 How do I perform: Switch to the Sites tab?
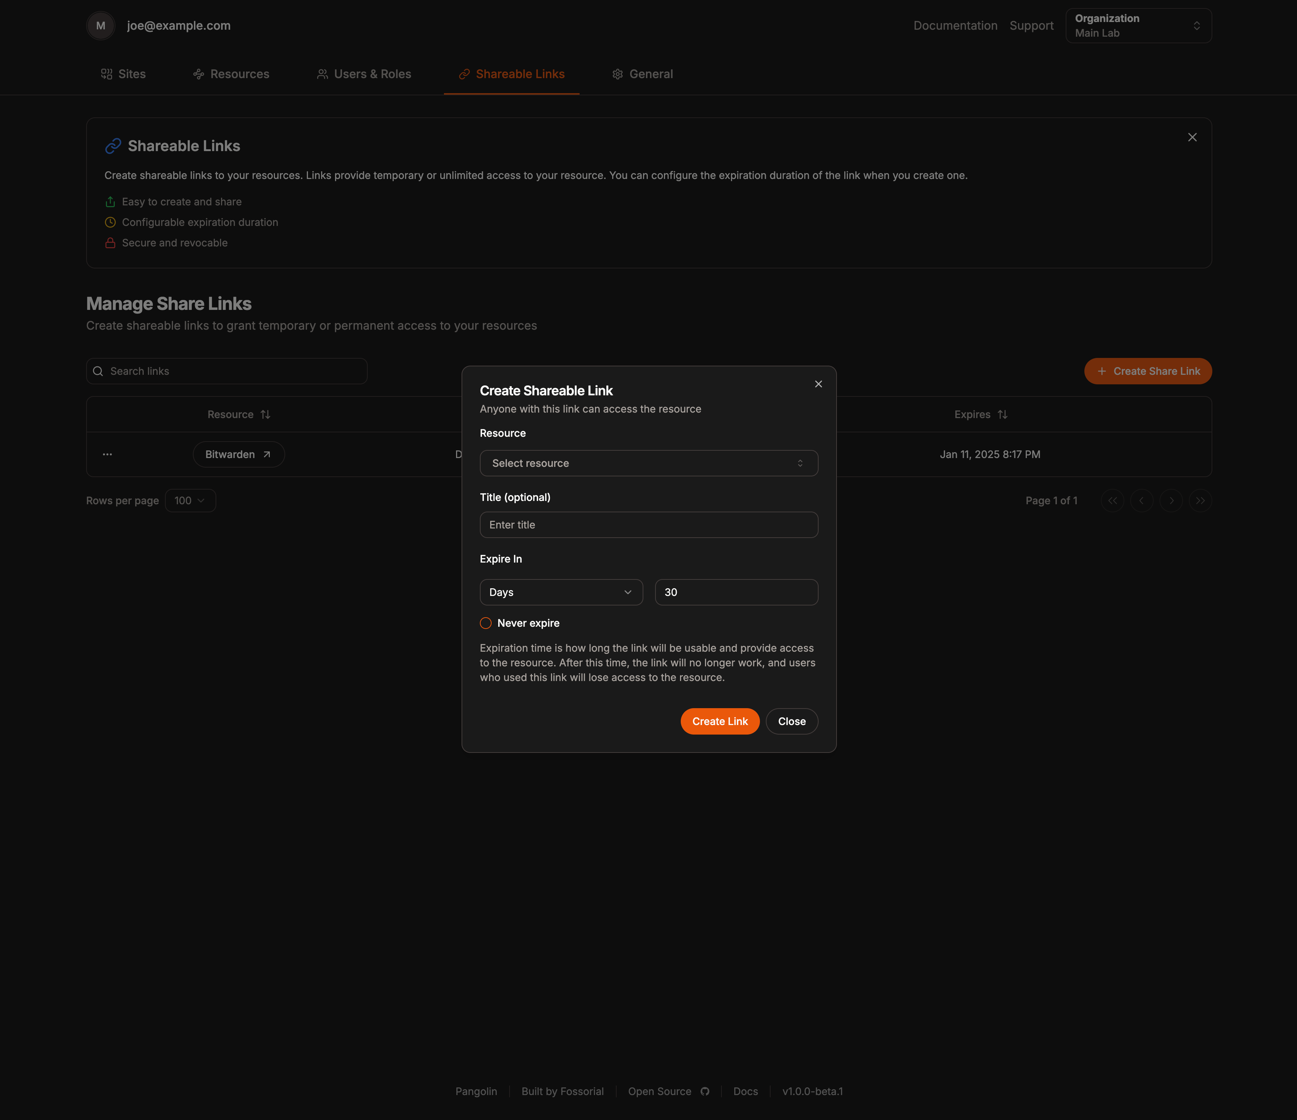coord(123,74)
